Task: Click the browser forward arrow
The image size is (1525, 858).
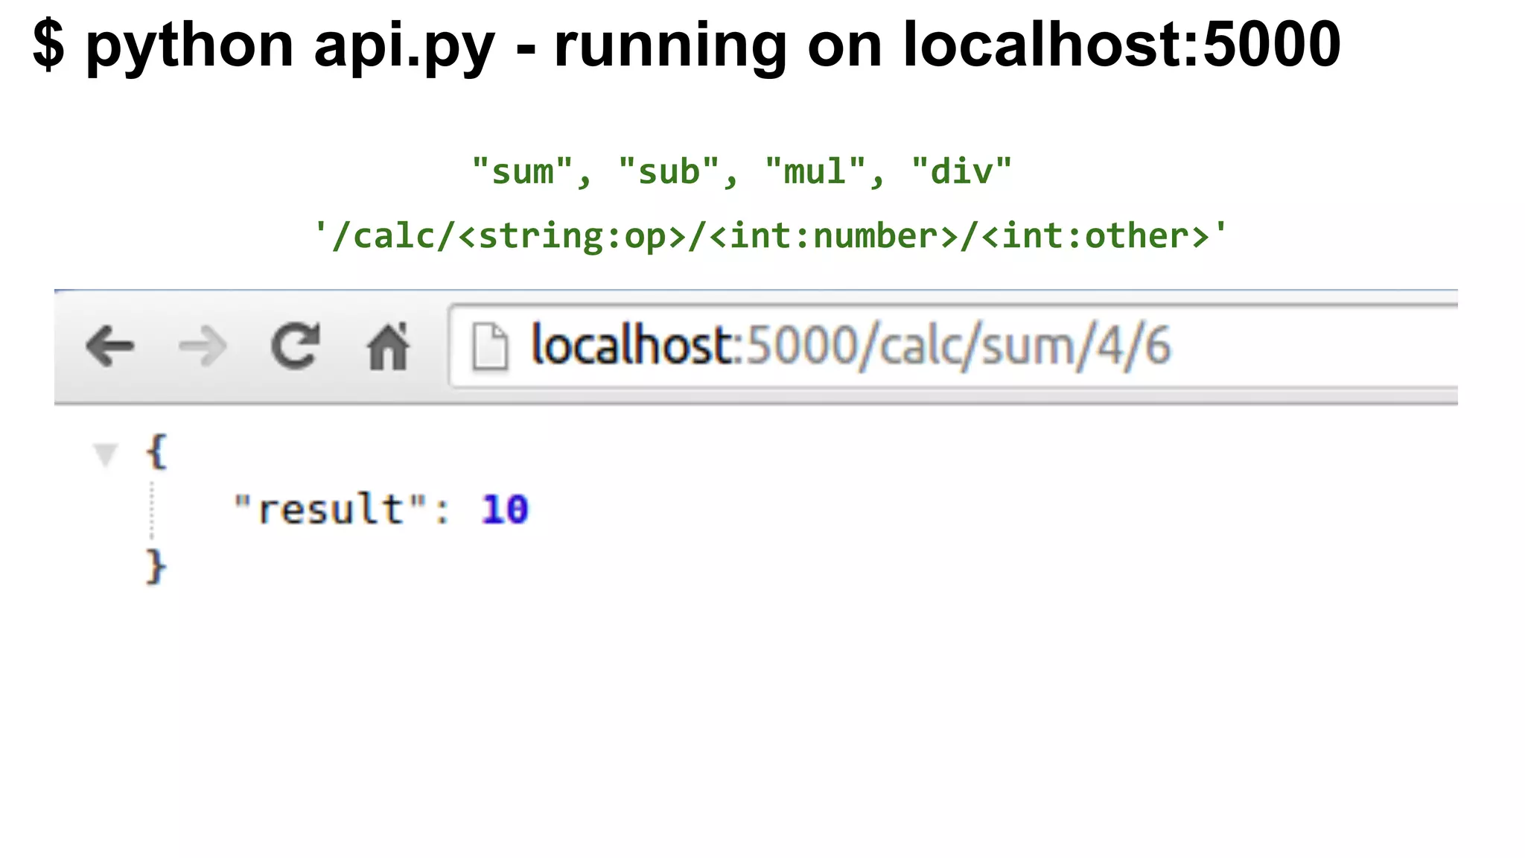Action: point(203,346)
